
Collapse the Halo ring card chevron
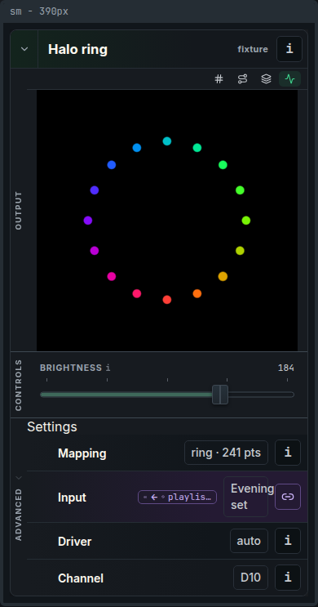click(24, 49)
